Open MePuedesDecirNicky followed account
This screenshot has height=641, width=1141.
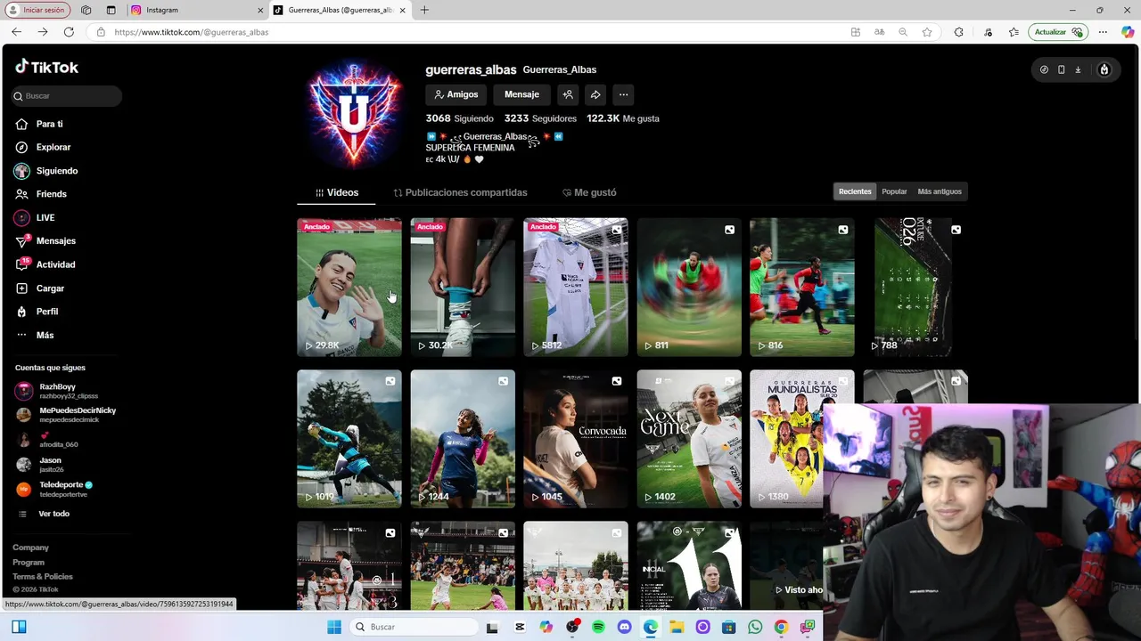[66, 415]
